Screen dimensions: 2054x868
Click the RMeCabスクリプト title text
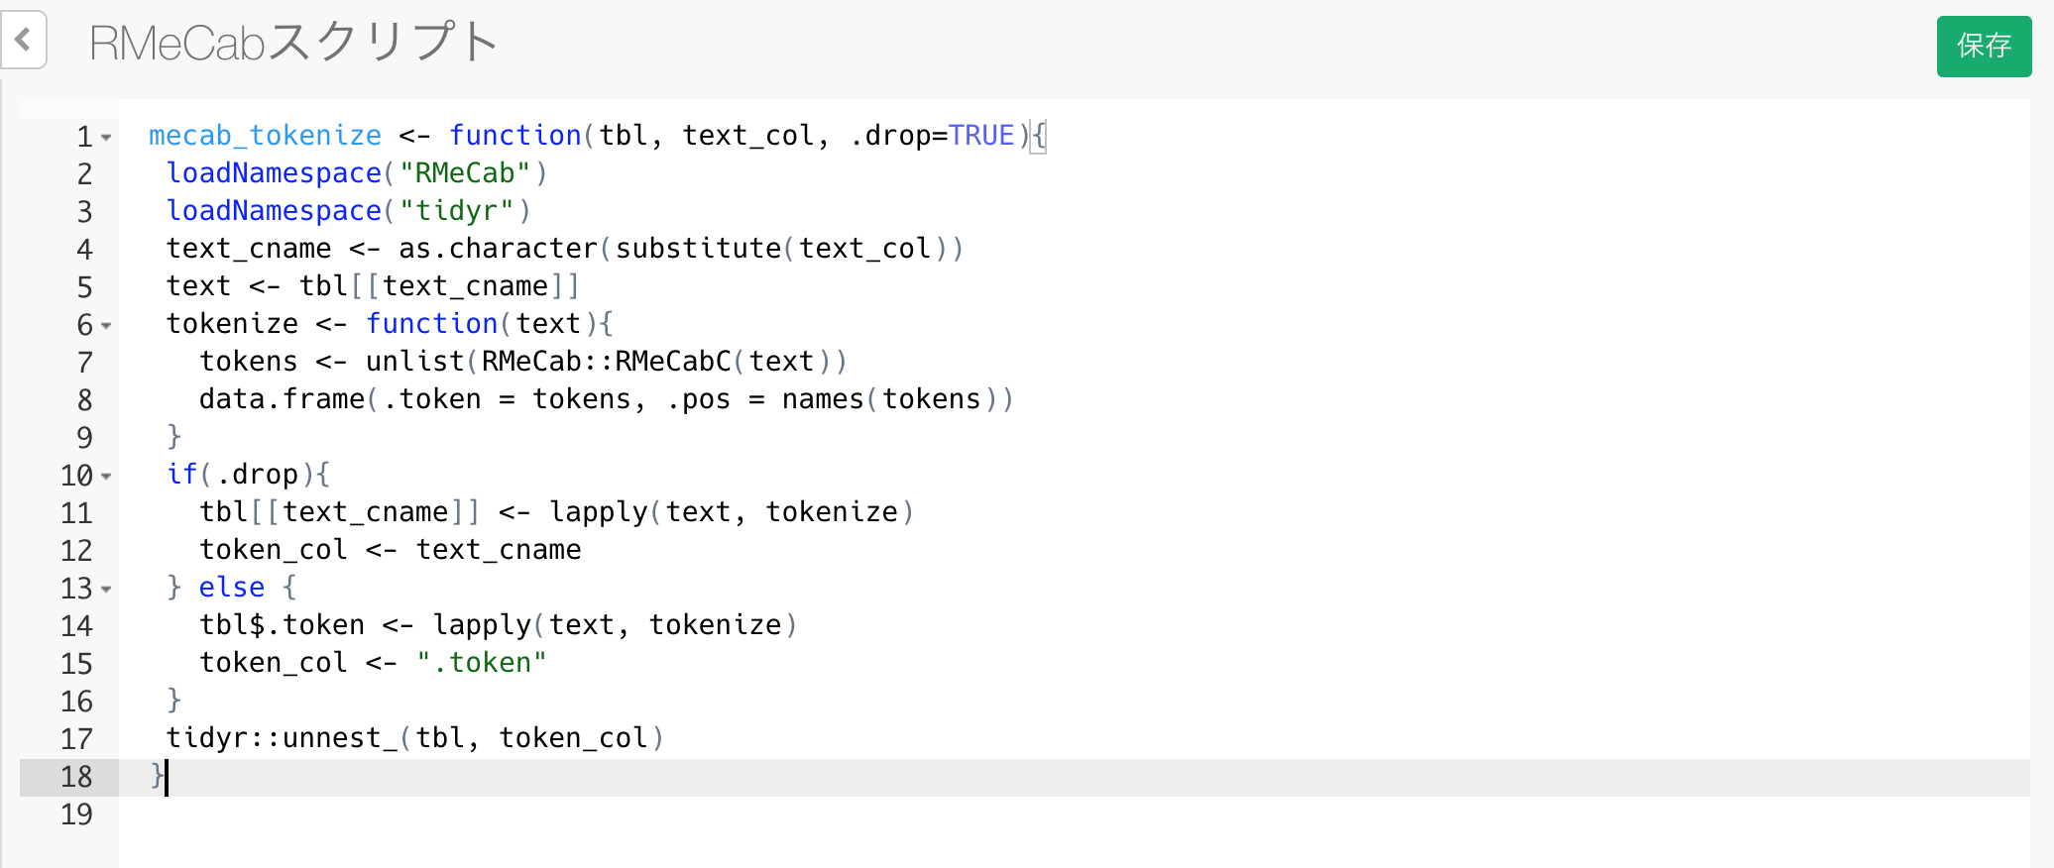click(293, 43)
